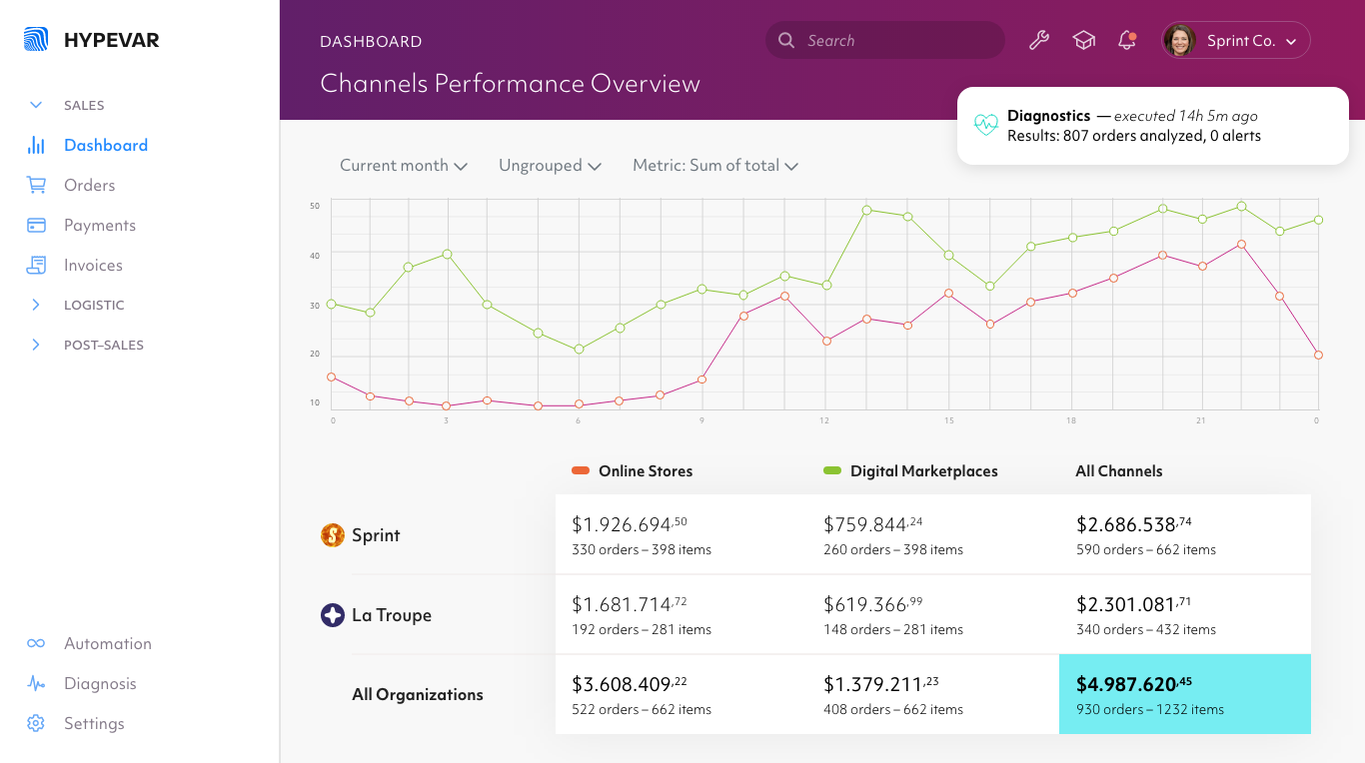Click the wrench tools icon in header

click(1039, 41)
